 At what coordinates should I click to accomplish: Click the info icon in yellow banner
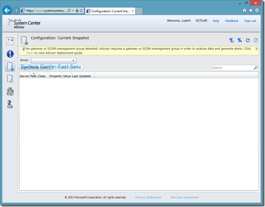[x=24, y=49]
